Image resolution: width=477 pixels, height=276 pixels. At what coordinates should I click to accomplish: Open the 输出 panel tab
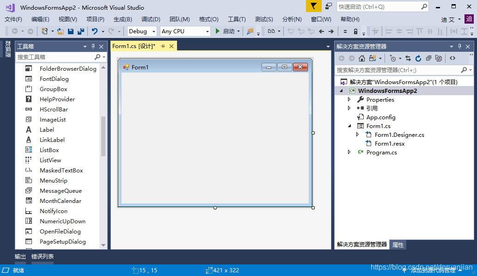20,257
